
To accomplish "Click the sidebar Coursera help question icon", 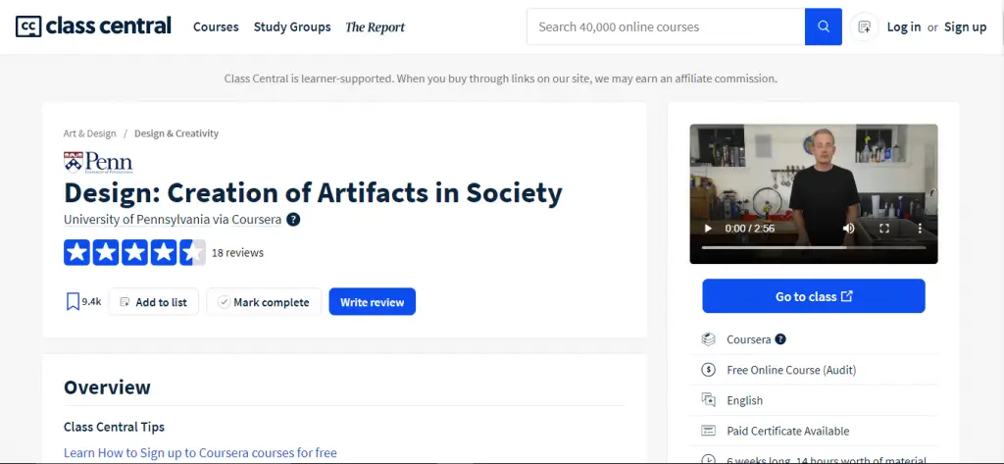I will pos(780,339).
